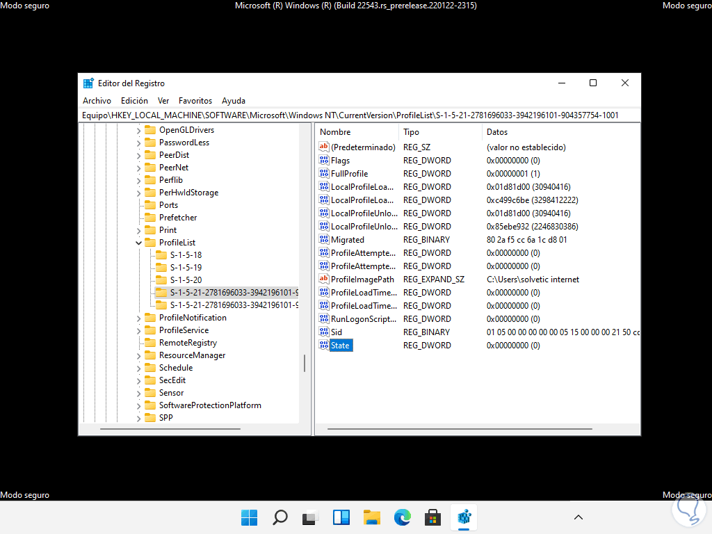712x534 pixels.
Task: Open taskbar Search
Action: click(x=280, y=517)
